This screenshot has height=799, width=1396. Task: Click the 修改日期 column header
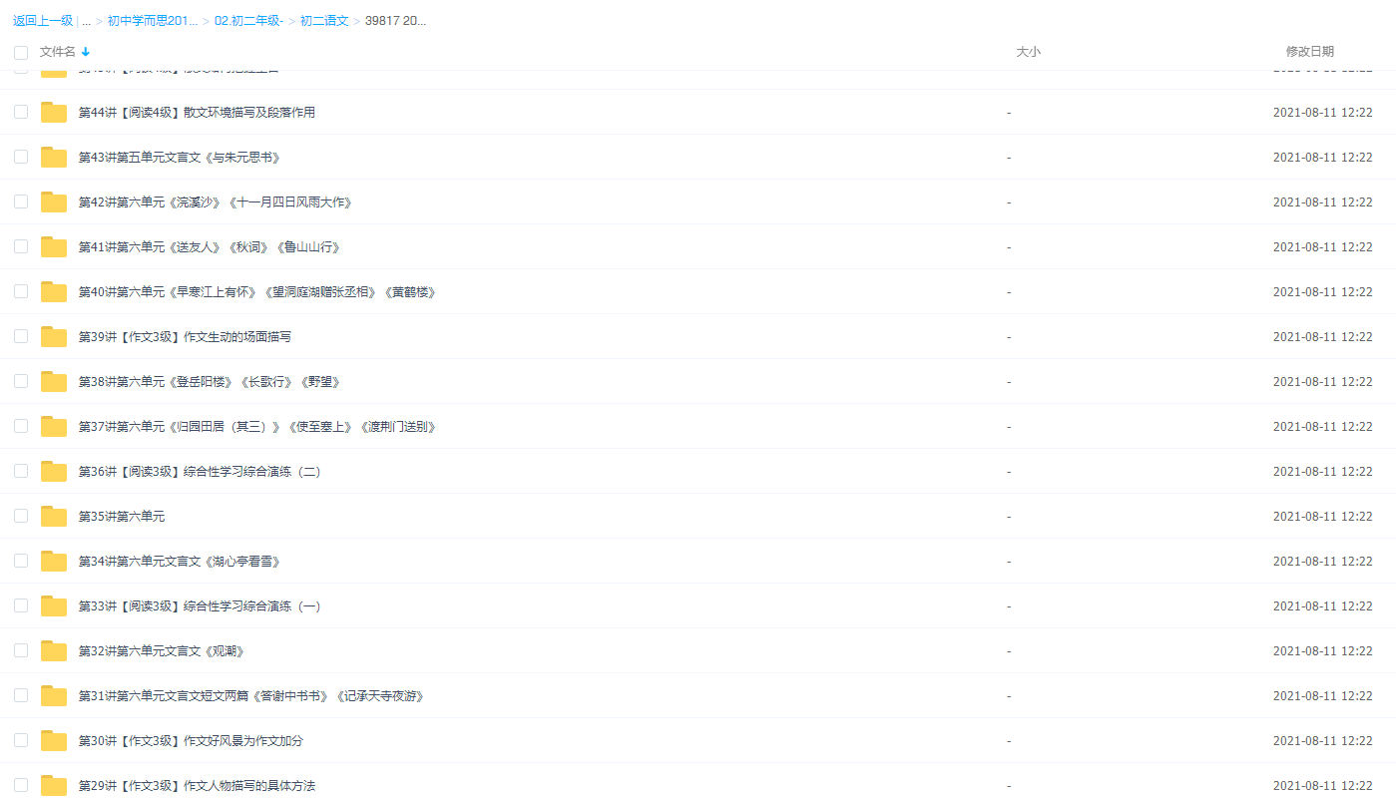coord(1309,52)
